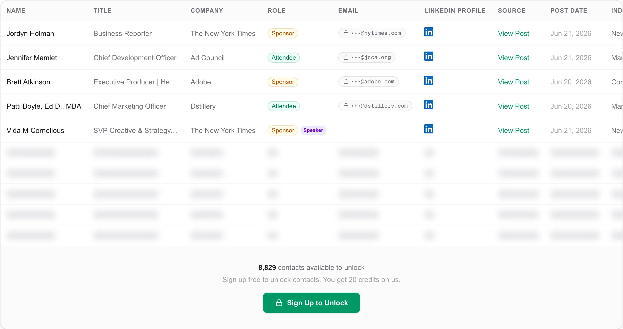Unlock the masked @jcca.org email
This screenshot has width=623, height=329.
point(367,57)
